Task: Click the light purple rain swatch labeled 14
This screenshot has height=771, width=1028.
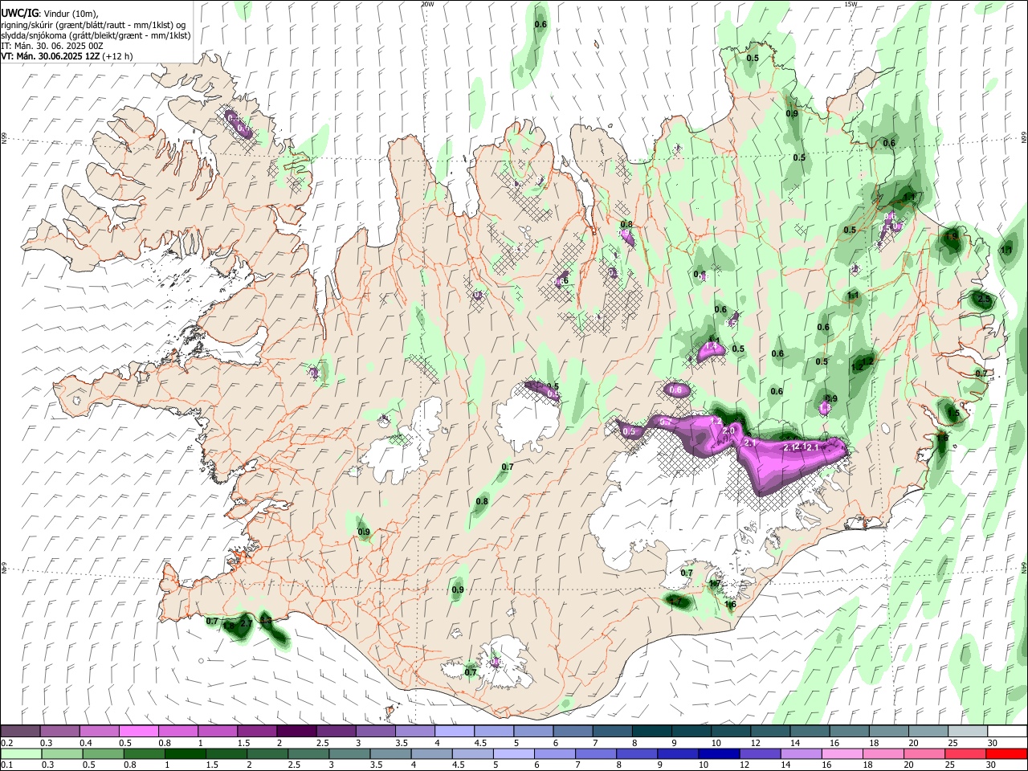Action: [800, 753]
